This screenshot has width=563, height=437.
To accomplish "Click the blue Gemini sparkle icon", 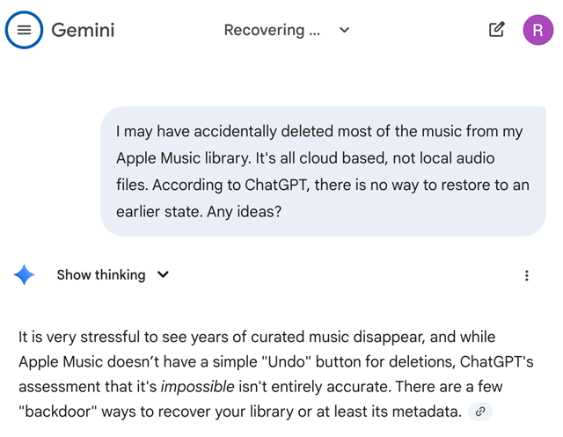I will (25, 275).
